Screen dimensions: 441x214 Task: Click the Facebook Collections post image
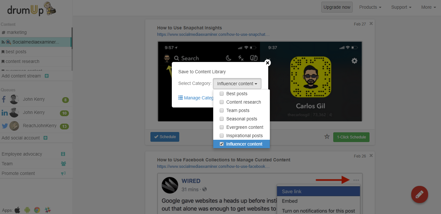[x=260, y=194]
